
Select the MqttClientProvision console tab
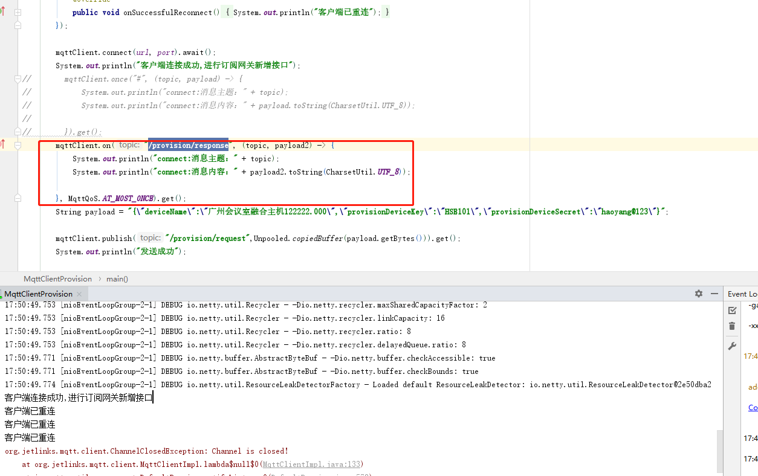coord(39,293)
